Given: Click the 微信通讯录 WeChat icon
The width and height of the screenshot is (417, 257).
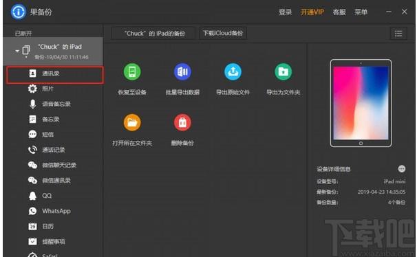Looking at the screenshot, I should click(32, 180).
